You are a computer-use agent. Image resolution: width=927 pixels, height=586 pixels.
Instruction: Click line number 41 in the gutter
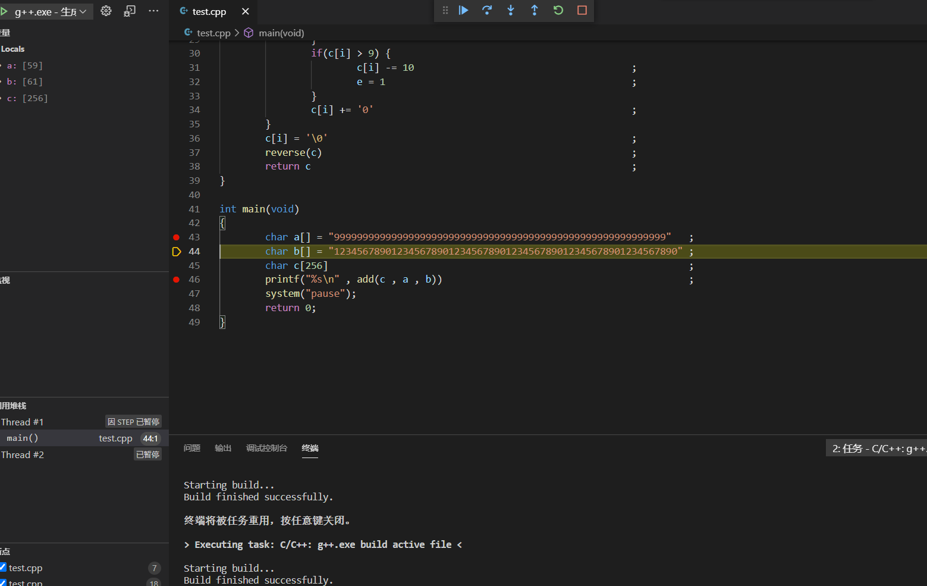tap(194, 209)
